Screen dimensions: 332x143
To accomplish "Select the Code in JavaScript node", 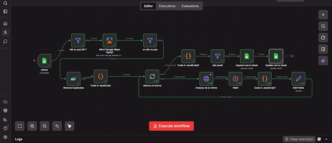I will click(101, 76).
